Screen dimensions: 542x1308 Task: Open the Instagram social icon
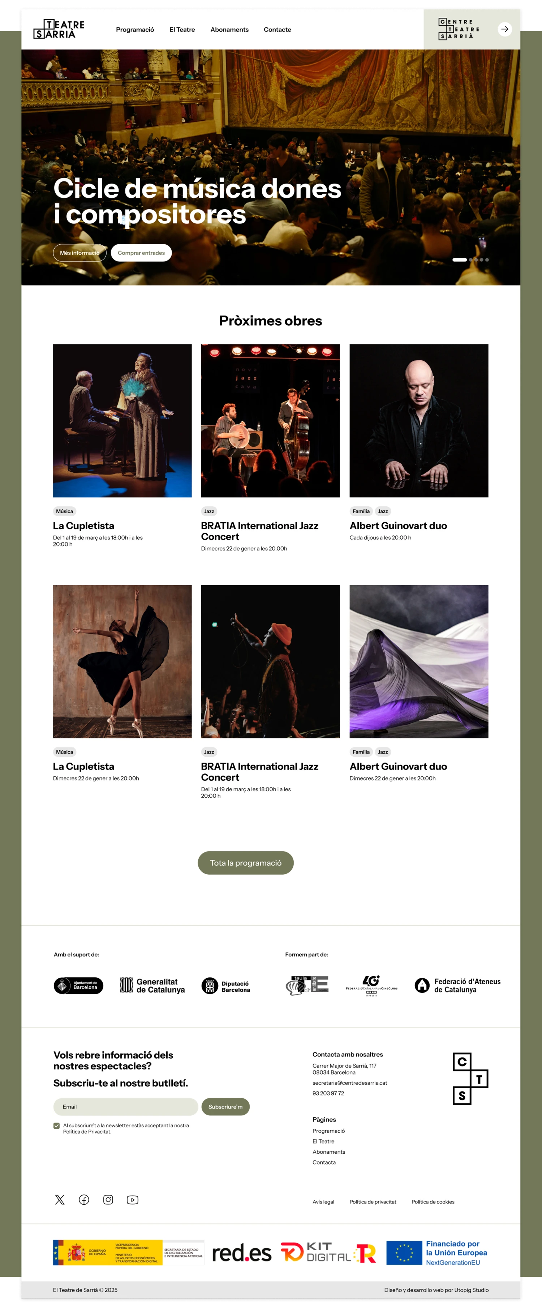[108, 1199]
